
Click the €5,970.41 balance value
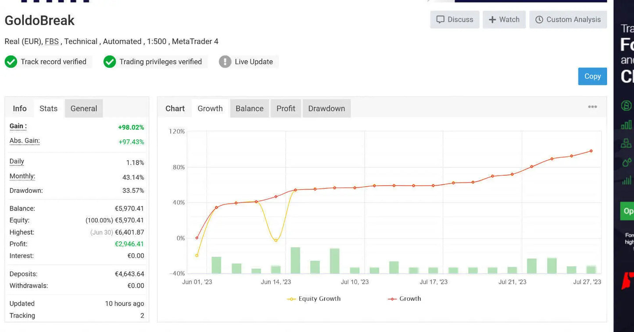(129, 208)
